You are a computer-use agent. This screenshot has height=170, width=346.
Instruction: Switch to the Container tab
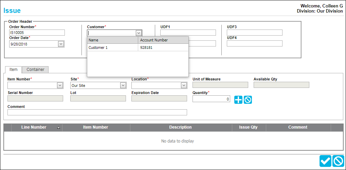click(36, 70)
